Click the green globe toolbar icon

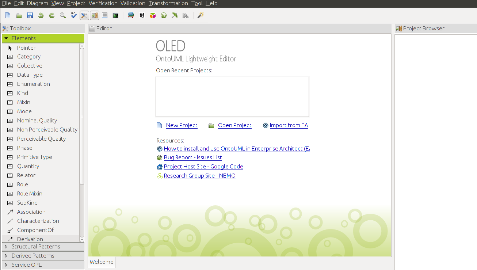(x=164, y=15)
